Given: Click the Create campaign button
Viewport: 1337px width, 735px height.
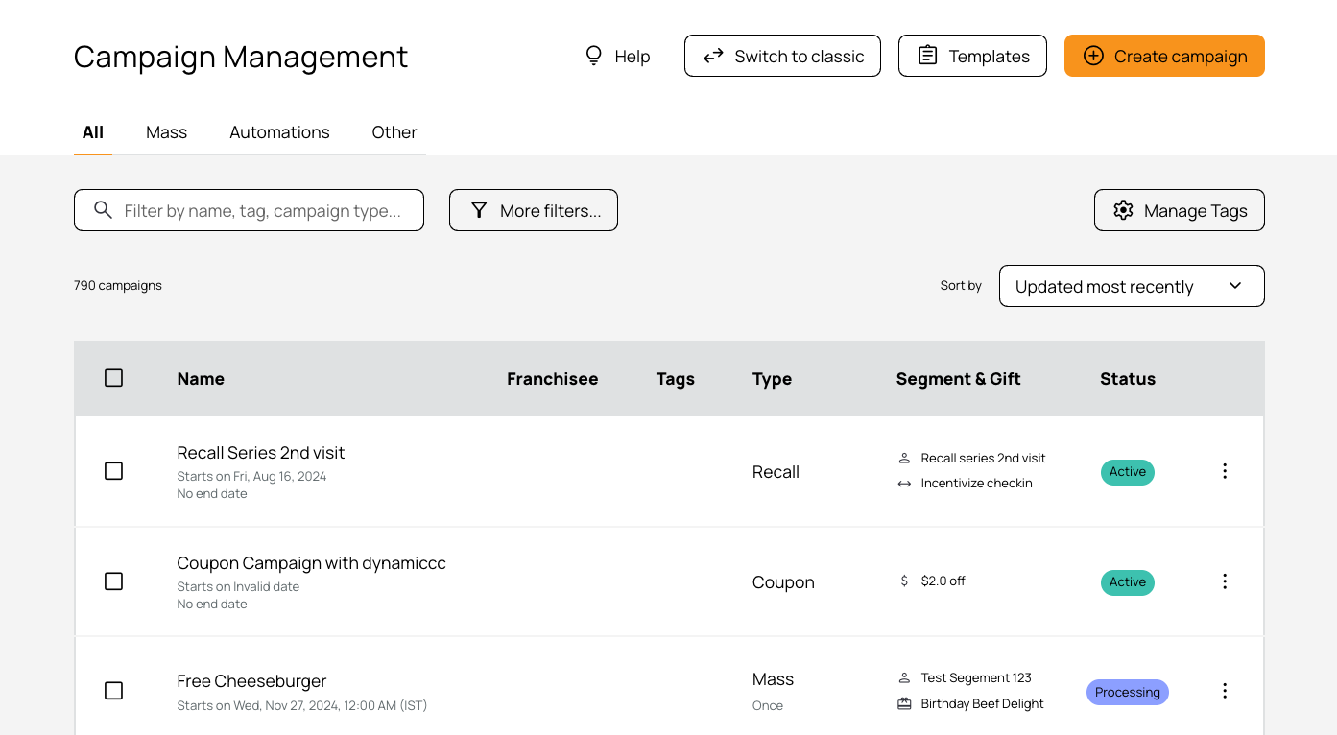Looking at the screenshot, I should (1164, 56).
